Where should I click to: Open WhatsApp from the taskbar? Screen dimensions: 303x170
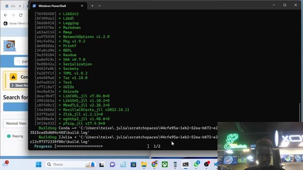pyautogui.click(x=196, y=164)
